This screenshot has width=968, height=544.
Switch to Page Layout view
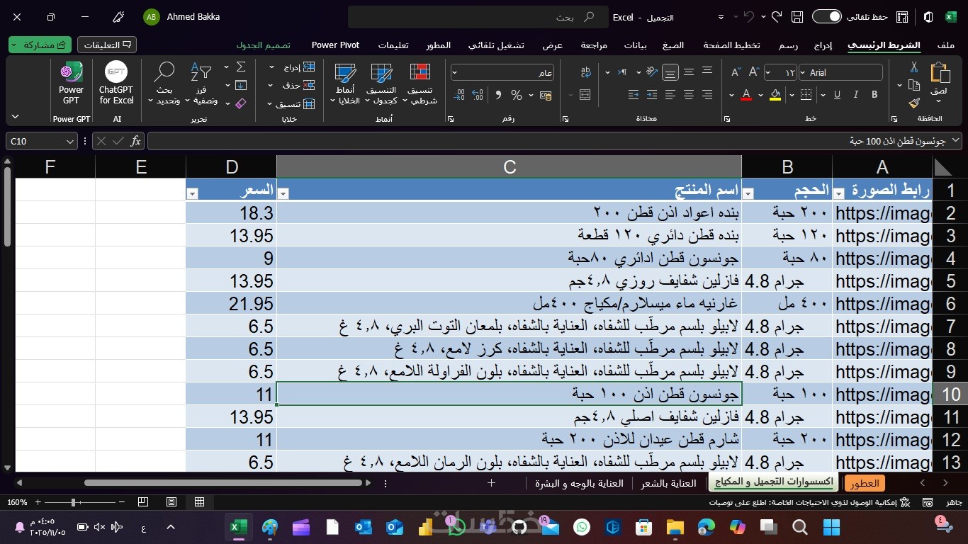[171, 502]
